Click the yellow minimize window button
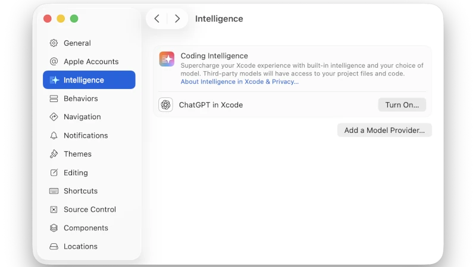Screen dimensions: 476x267 61,18
